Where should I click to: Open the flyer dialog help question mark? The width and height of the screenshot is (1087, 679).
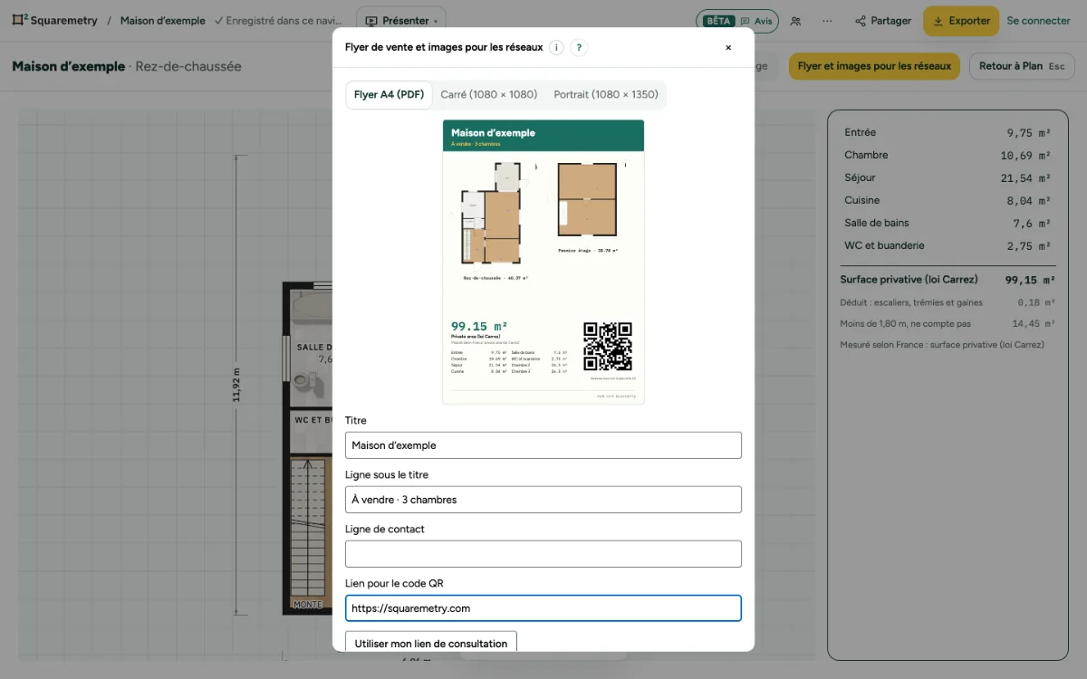coord(579,48)
